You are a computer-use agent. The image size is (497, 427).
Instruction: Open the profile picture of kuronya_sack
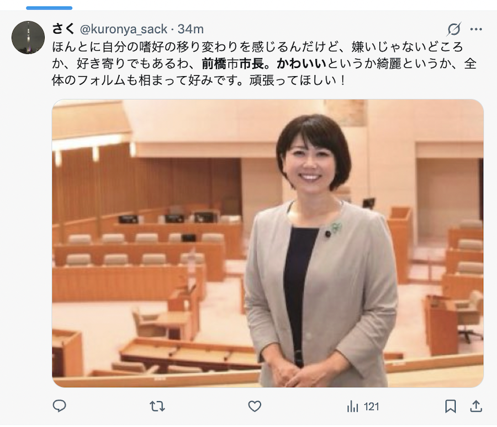tap(28, 38)
